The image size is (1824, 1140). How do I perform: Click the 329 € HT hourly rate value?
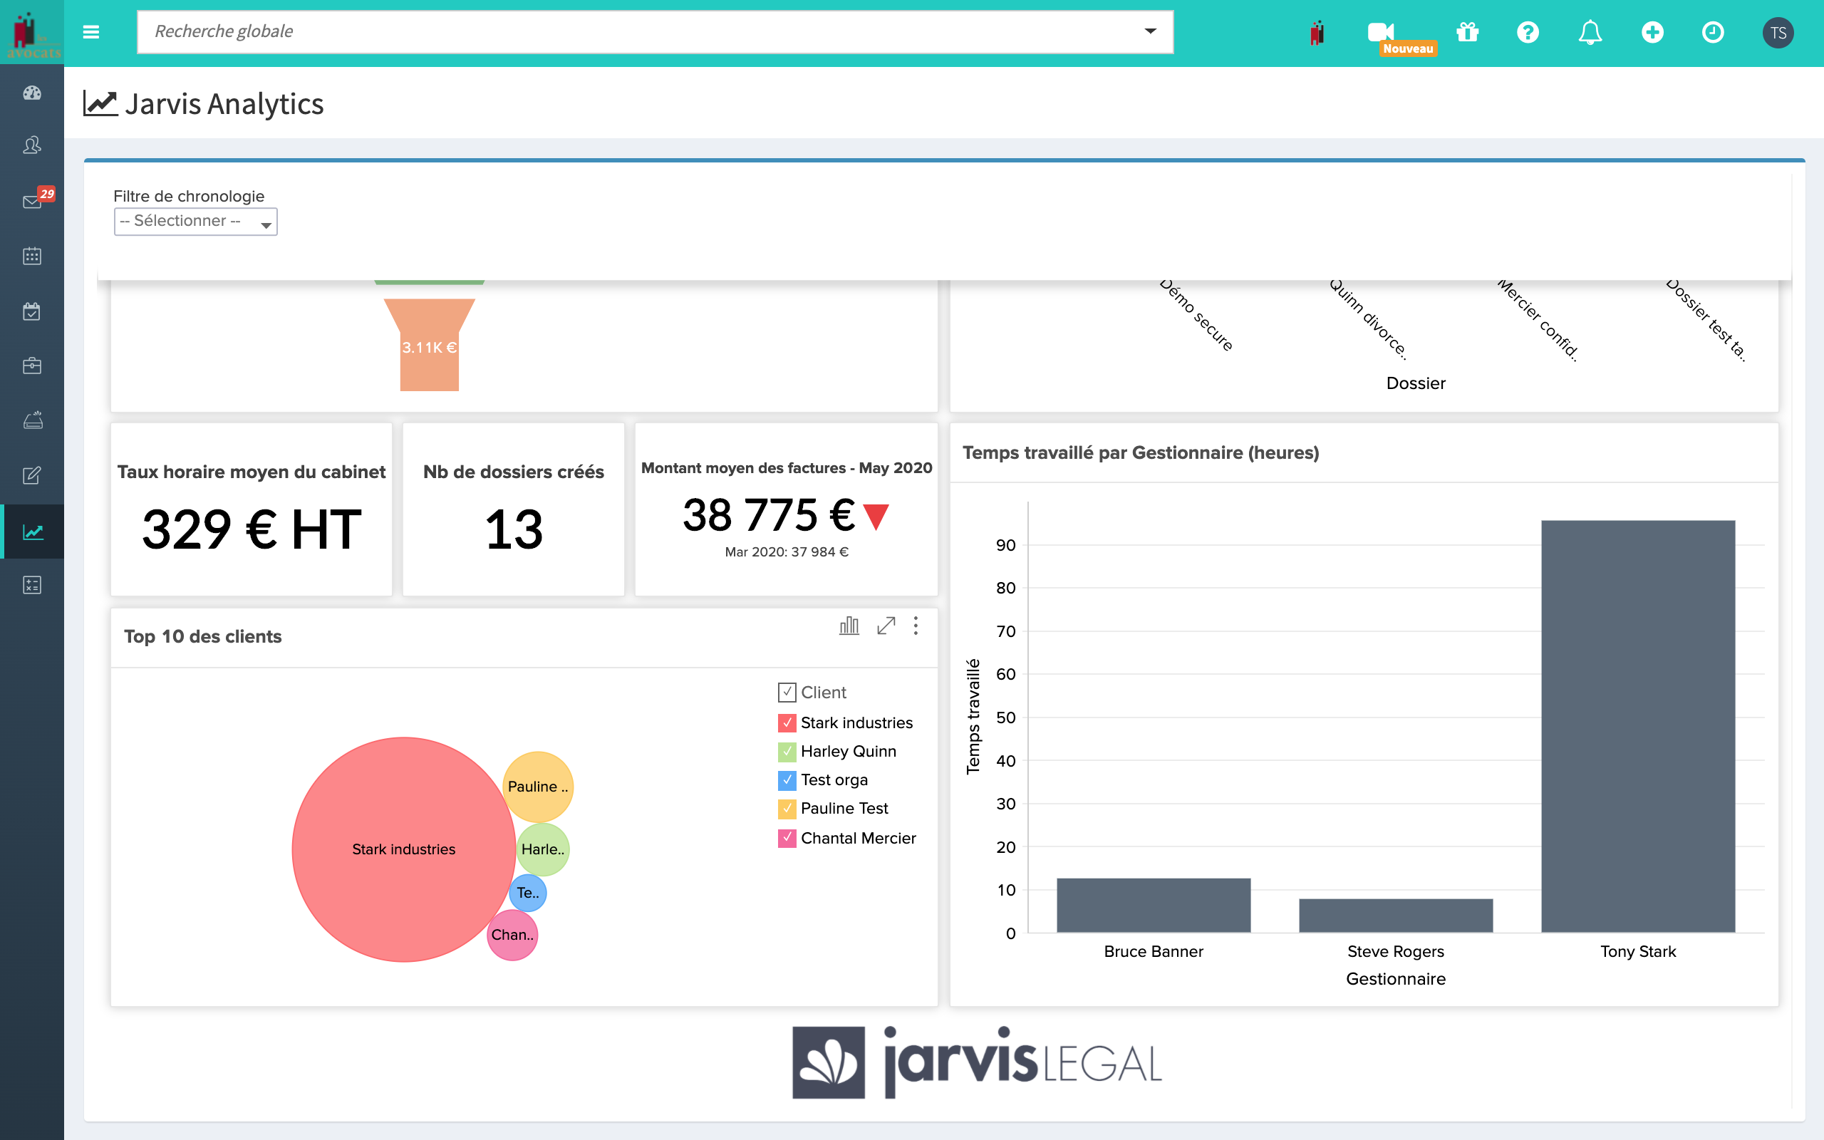click(x=252, y=529)
